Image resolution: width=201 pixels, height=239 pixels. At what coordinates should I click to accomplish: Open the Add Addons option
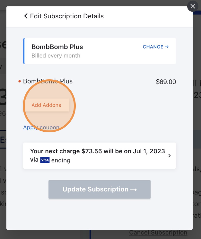(x=46, y=105)
